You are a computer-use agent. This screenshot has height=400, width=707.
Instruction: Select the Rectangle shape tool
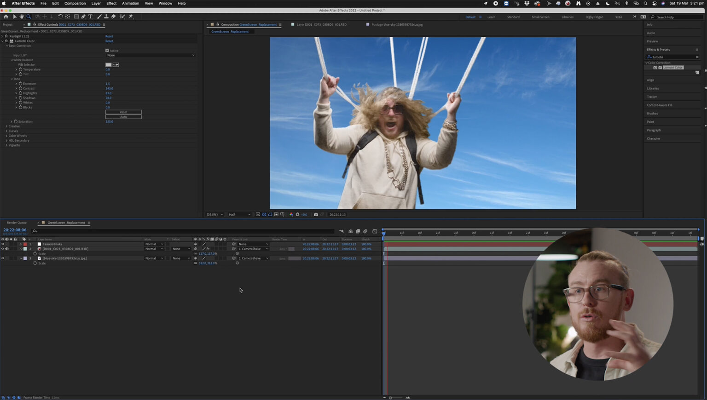(76, 17)
